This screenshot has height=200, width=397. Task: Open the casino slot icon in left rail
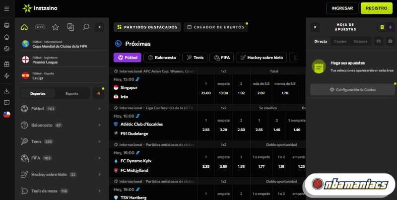click(x=7, y=25)
